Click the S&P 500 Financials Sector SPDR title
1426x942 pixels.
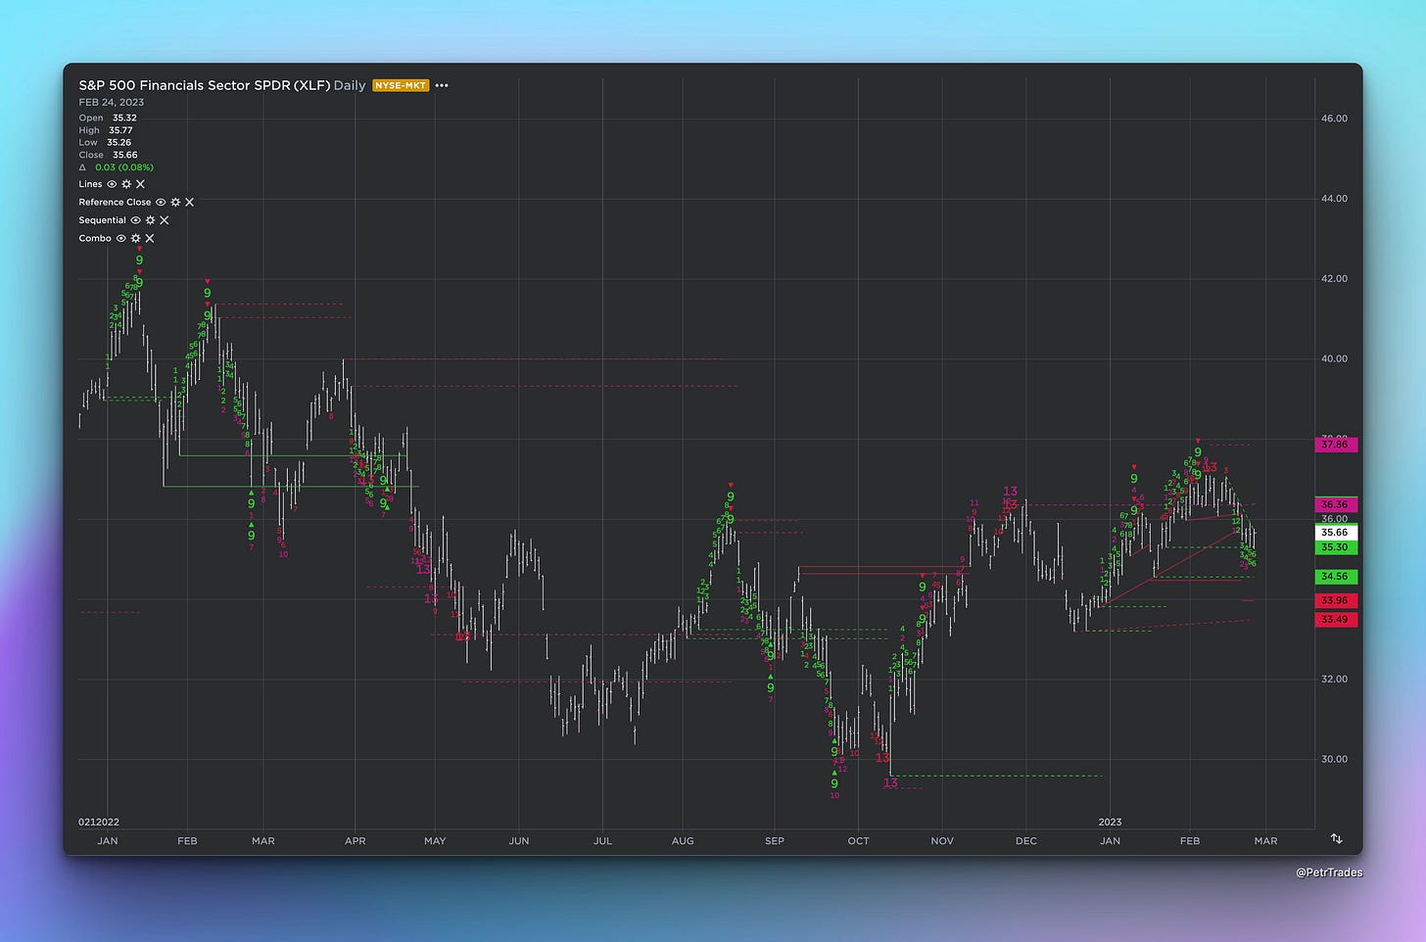coord(205,85)
